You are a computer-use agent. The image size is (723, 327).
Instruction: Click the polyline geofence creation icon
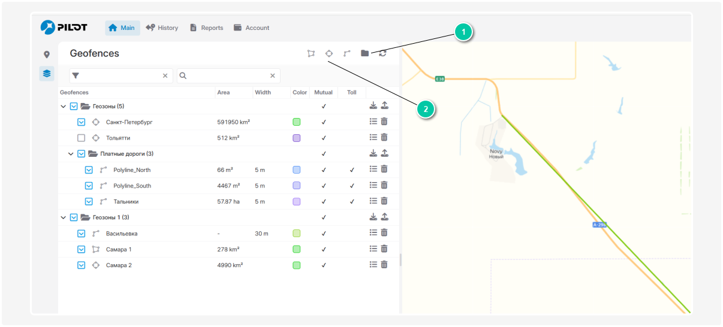347,53
